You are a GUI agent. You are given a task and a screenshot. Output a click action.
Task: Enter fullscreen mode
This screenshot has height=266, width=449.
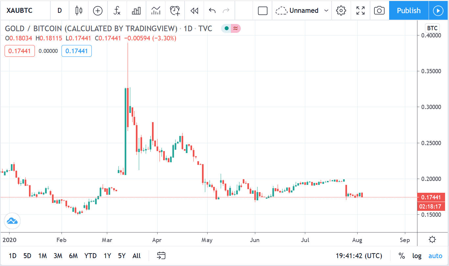coord(361,11)
